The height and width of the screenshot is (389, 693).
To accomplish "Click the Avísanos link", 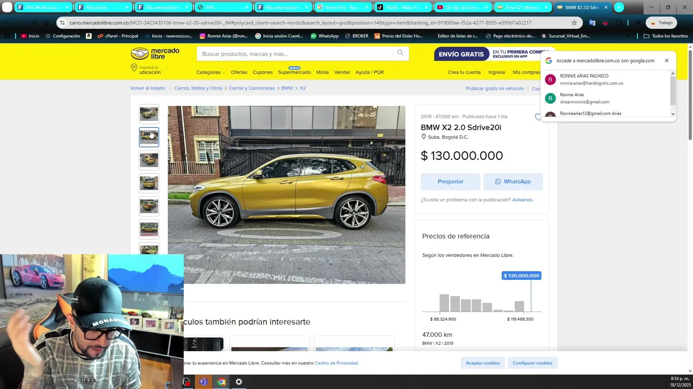I will [x=522, y=200].
